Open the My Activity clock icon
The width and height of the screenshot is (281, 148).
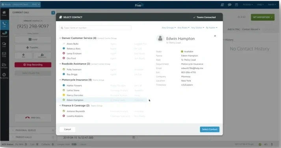pos(4,75)
